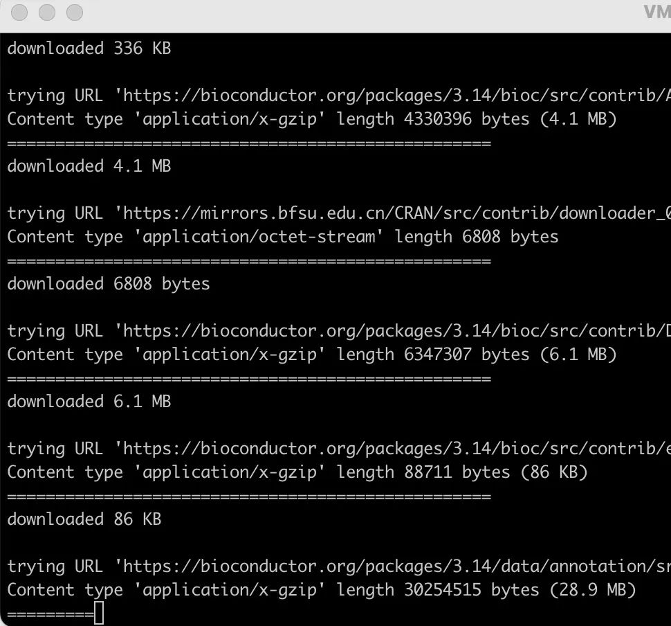Click the progress bar above 'downloaded 86 KB'
Screen dimensions: 671x626
(x=249, y=497)
